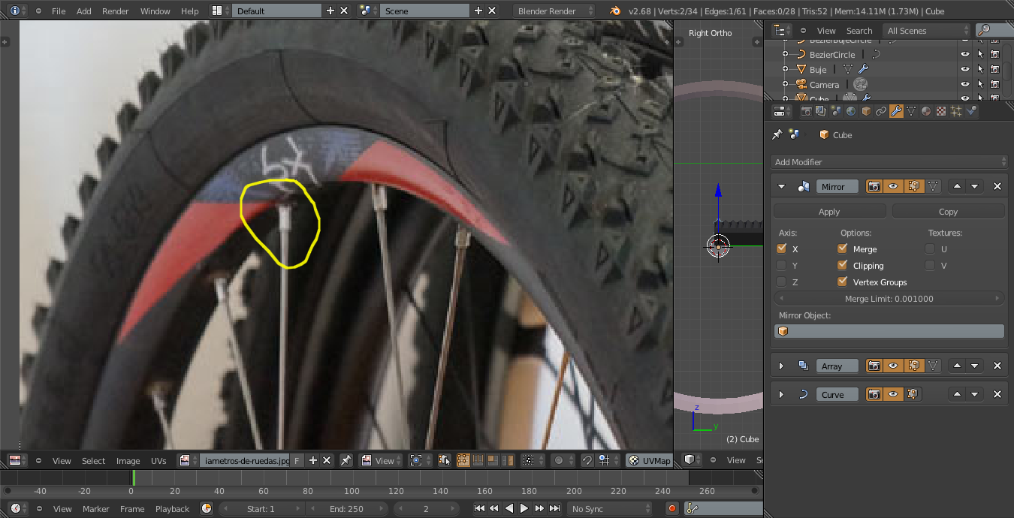Open the All Scenes display mode dropdown
This screenshot has height=518, width=1014.
pos(928,30)
